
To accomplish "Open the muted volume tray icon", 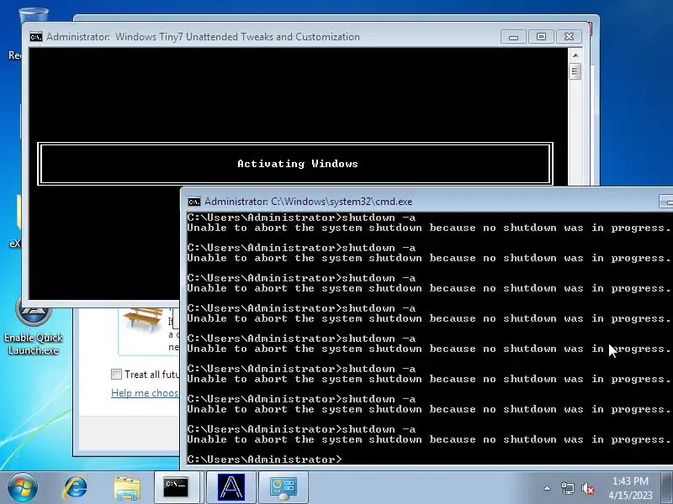I will point(588,488).
